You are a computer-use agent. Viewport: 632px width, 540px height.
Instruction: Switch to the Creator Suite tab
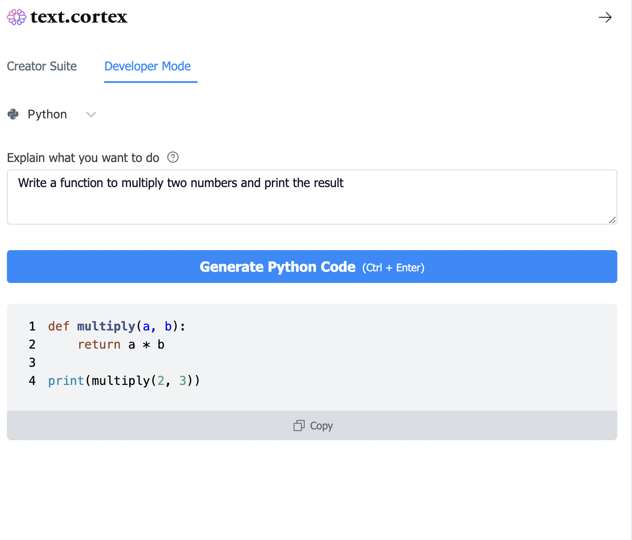click(x=41, y=66)
